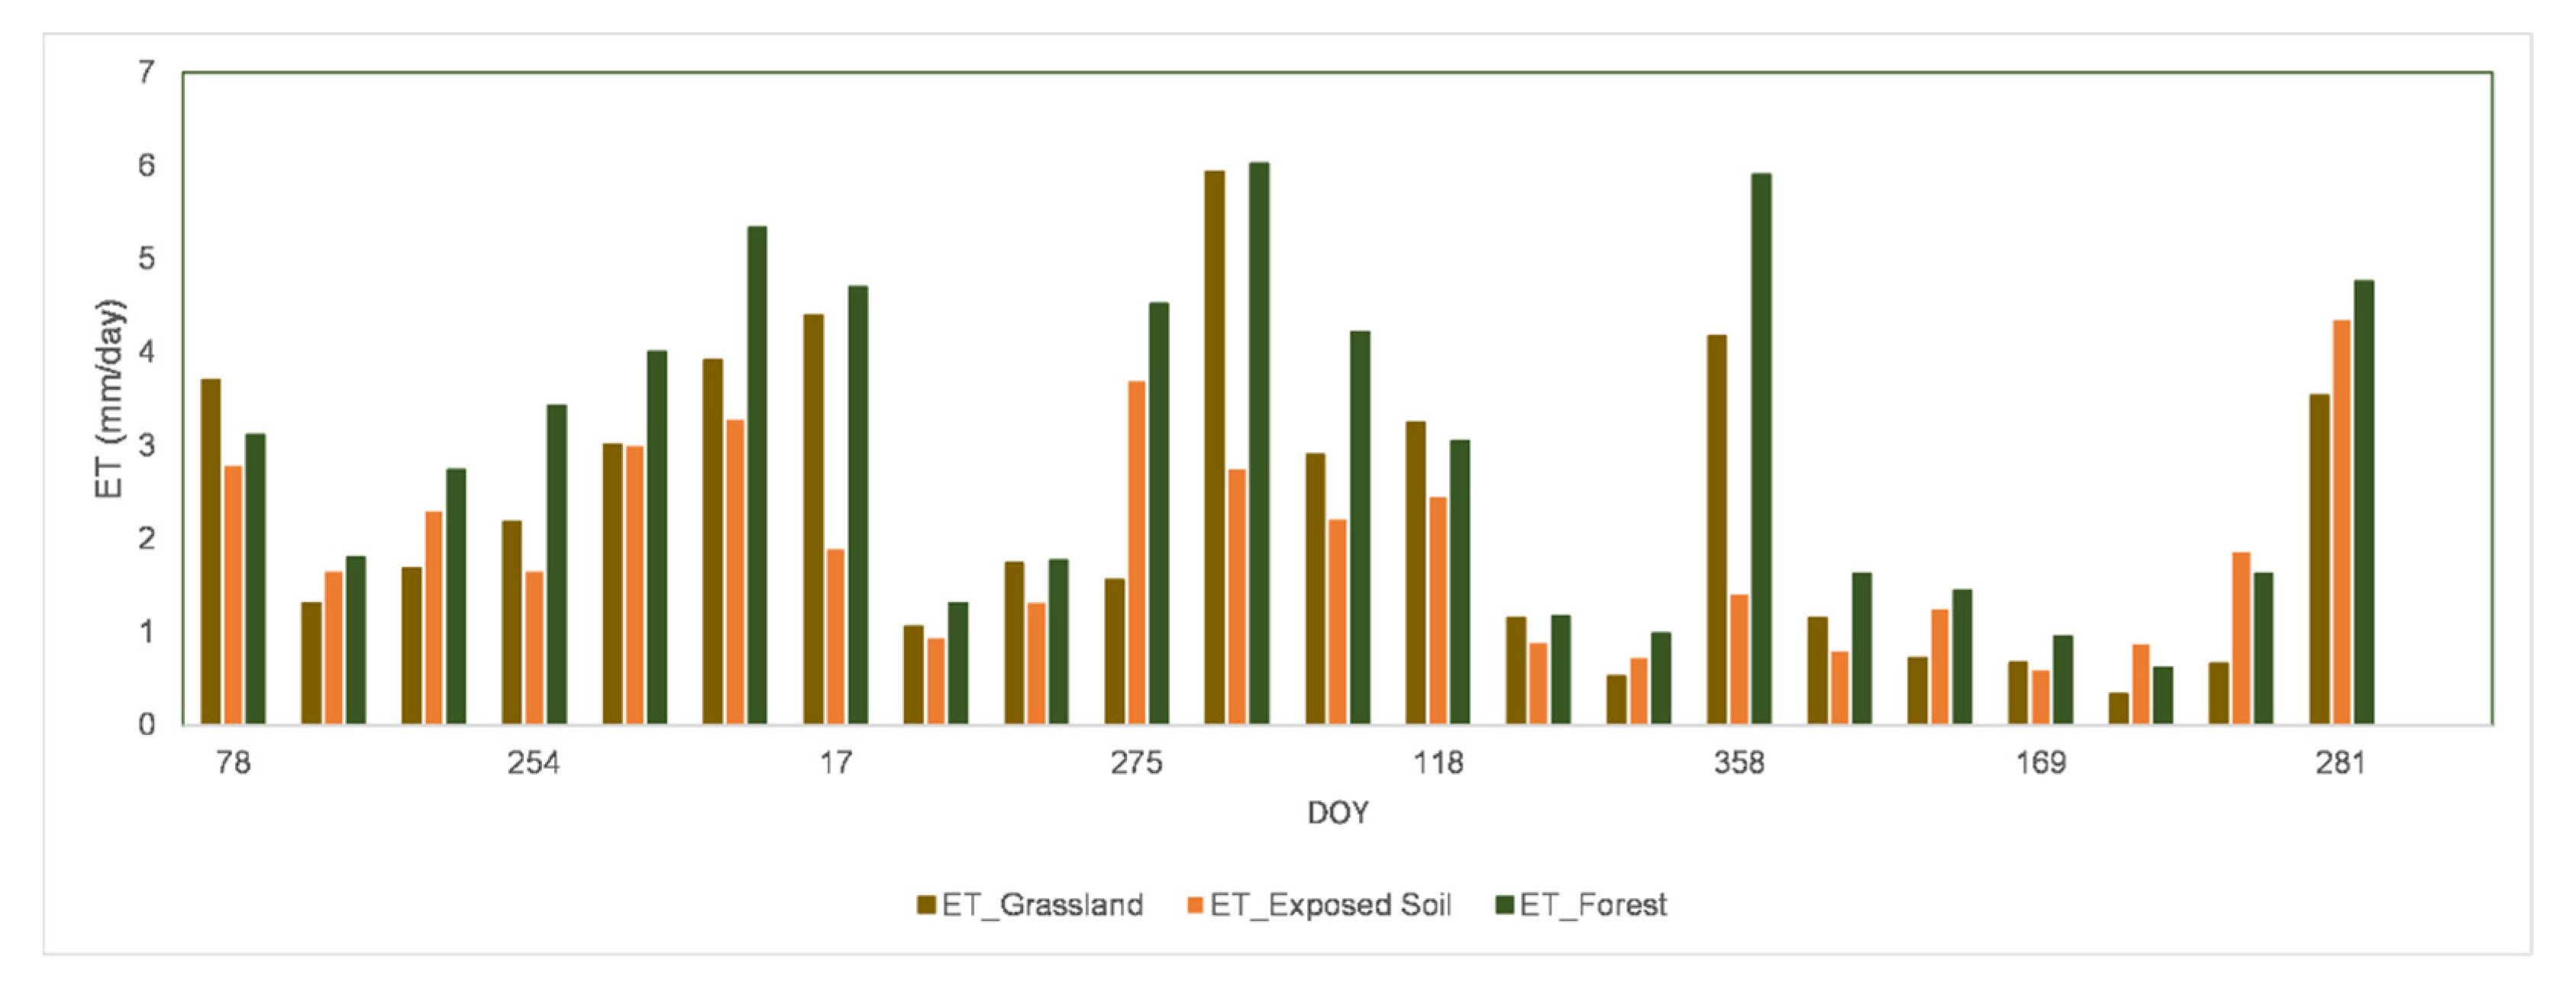
Task: Click the y-axis value 3
Action: [x=147, y=445]
